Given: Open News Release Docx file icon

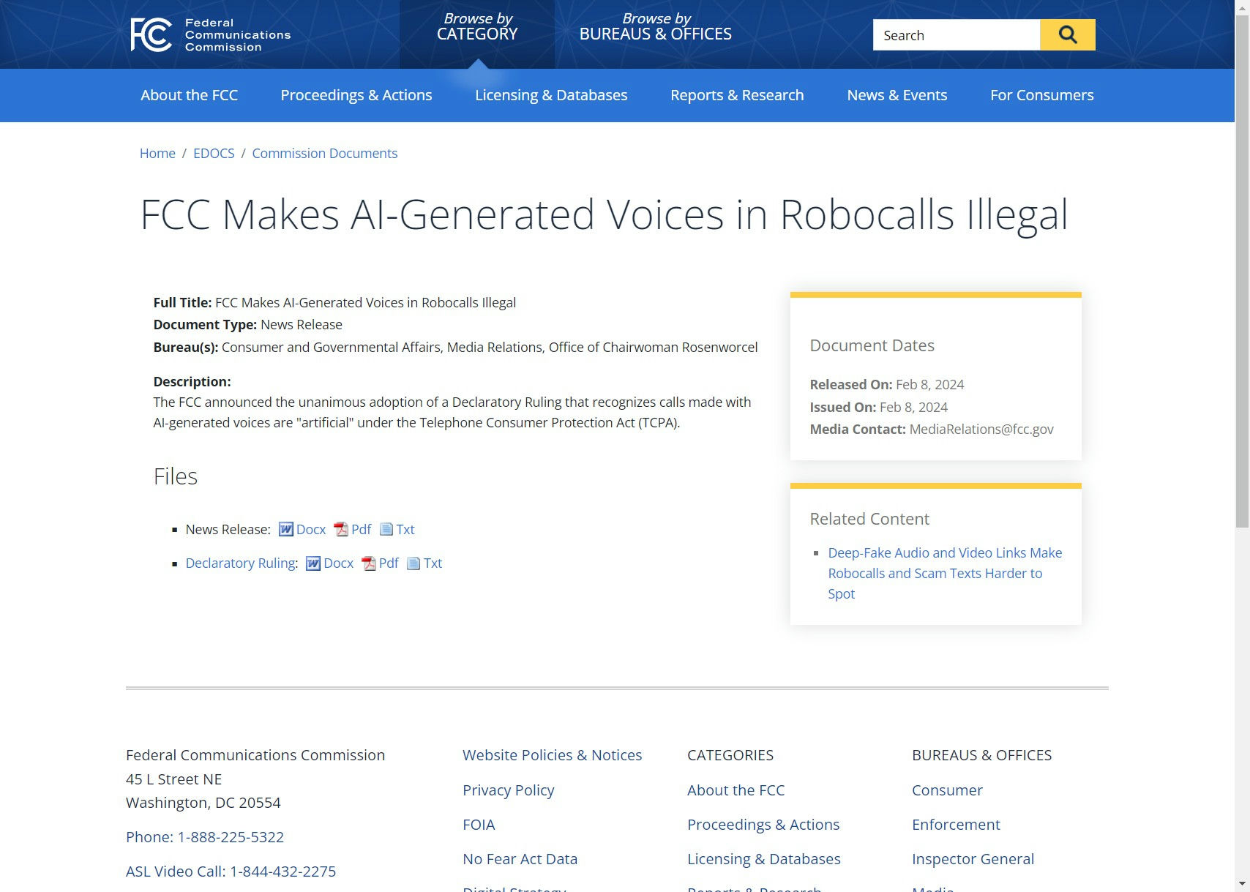Looking at the screenshot, I should pyautogui.click(x=286, y=529).
